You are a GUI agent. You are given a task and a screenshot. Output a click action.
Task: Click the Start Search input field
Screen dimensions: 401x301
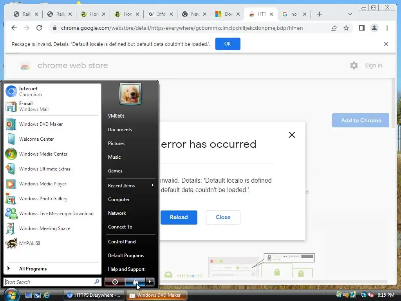[x=52, y=282]
